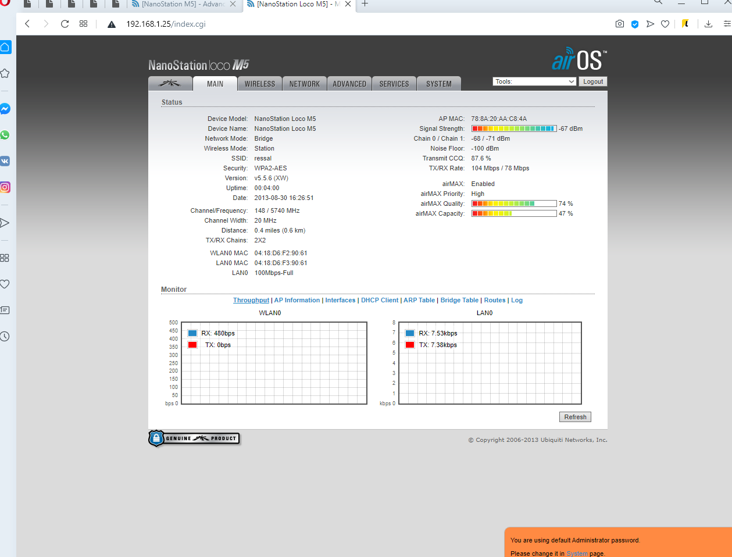The height and width of the screenshot is (557, 732).
Task: Show the ARP Table link
Action: click(x=419, y=300)
